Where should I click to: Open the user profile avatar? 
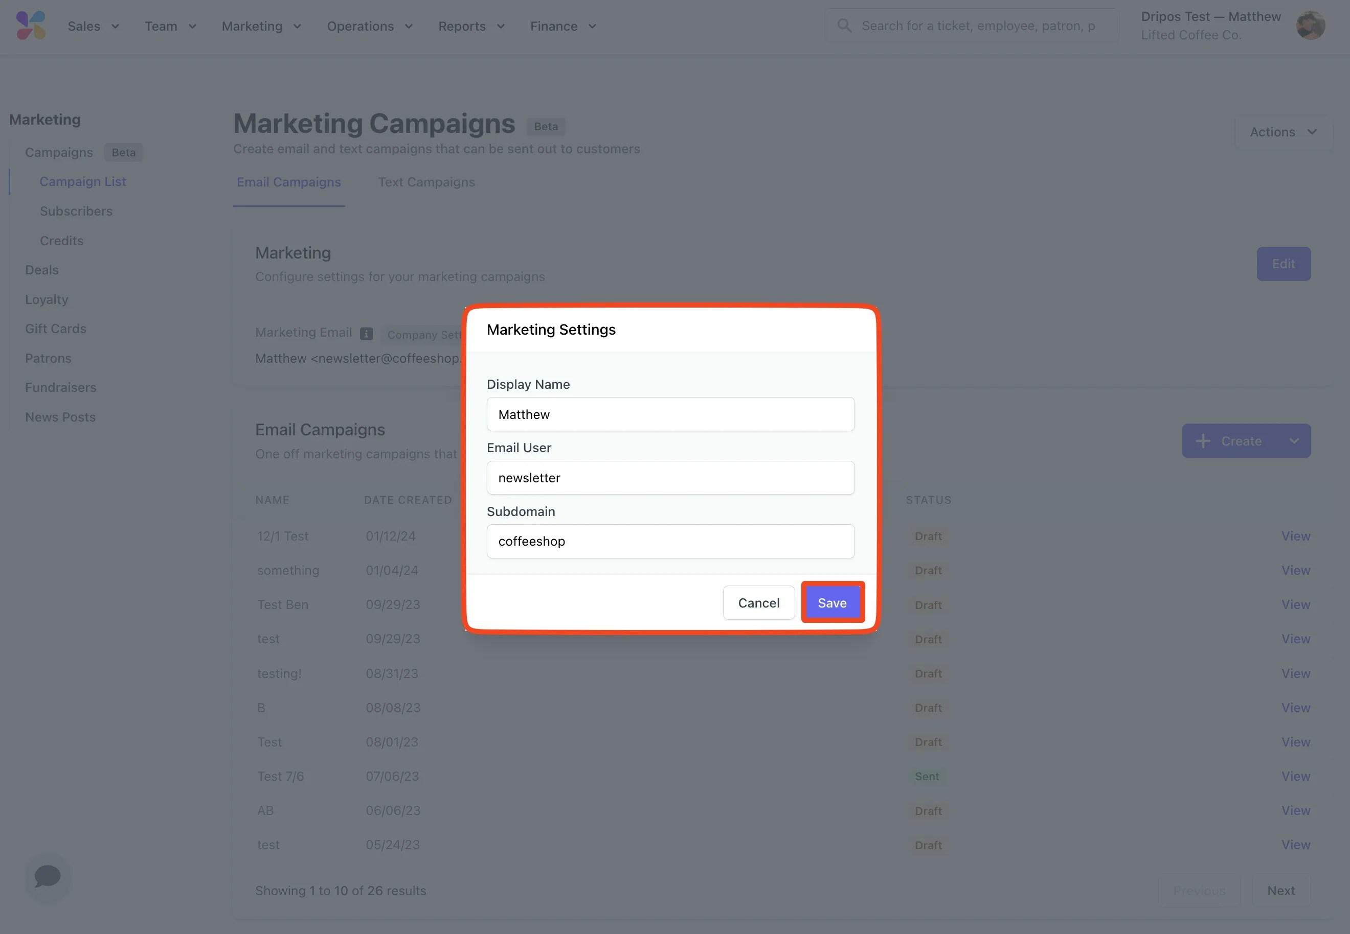(x=1310, y=26)
